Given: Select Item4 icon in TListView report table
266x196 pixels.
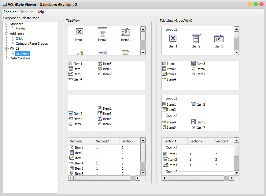Looking at the screenshot, I should (72, 163).
